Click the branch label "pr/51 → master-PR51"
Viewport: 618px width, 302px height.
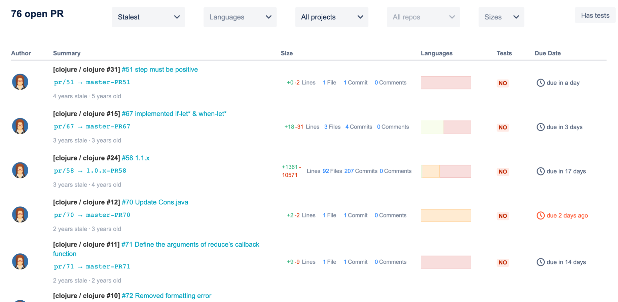tap(92, 82)
